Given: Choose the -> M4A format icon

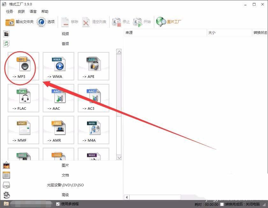Looking at the screenshot, I should (x=93, y=130).
